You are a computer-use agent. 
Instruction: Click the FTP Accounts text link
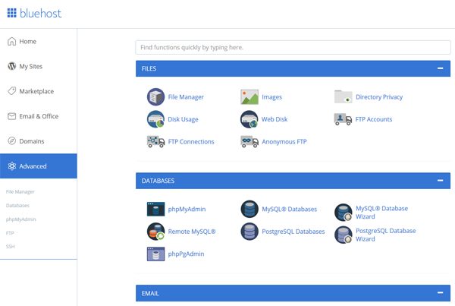coord(374,119)
